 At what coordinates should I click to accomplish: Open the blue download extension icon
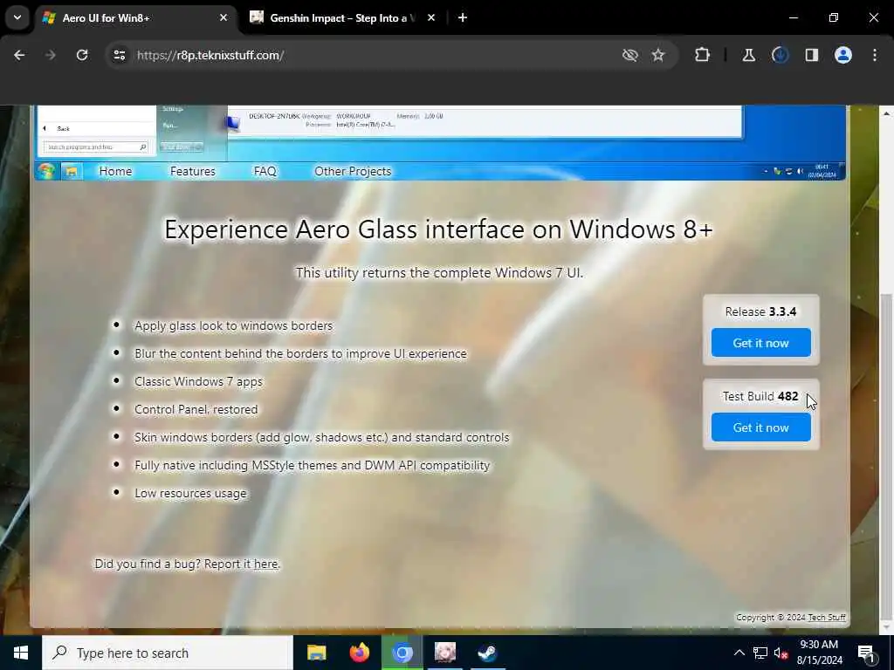click(780, 55)
